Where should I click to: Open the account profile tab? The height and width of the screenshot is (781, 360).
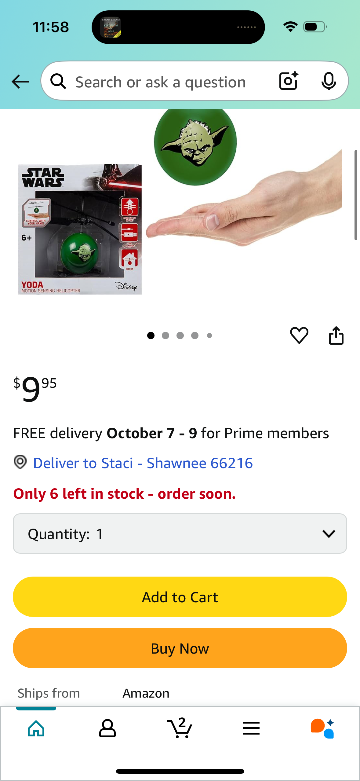point(107,728)
